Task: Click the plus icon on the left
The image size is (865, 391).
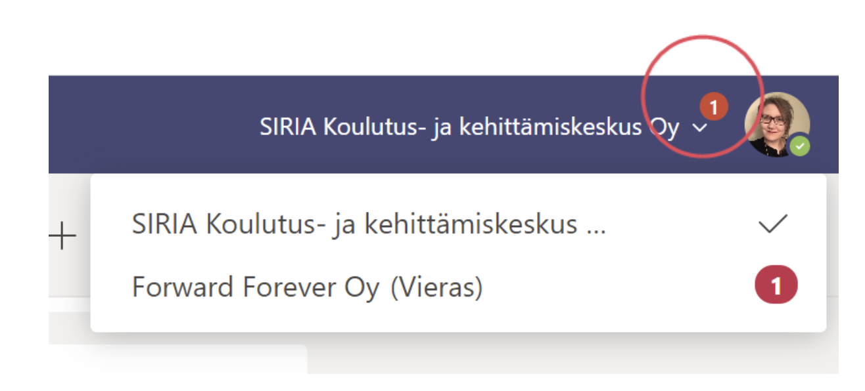Action: coord(62,236)
